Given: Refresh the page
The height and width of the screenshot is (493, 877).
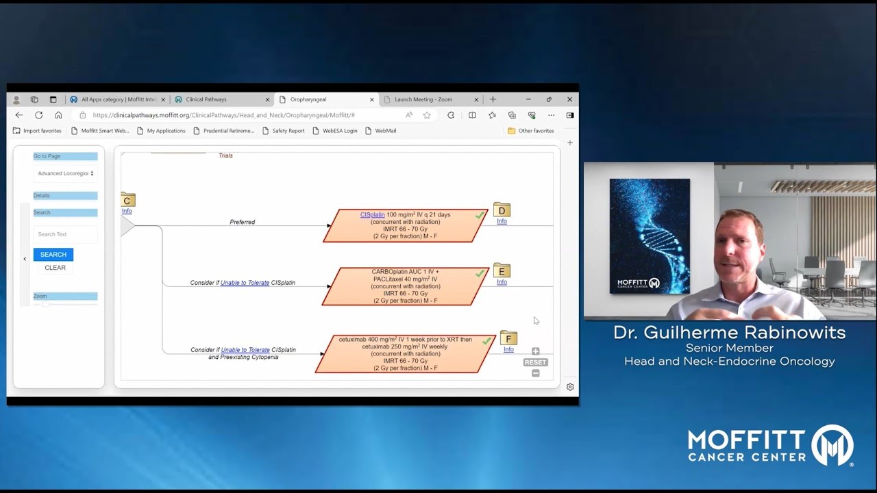Looking at the screenshot, I should pyautogui.click(x=38, y=115).
